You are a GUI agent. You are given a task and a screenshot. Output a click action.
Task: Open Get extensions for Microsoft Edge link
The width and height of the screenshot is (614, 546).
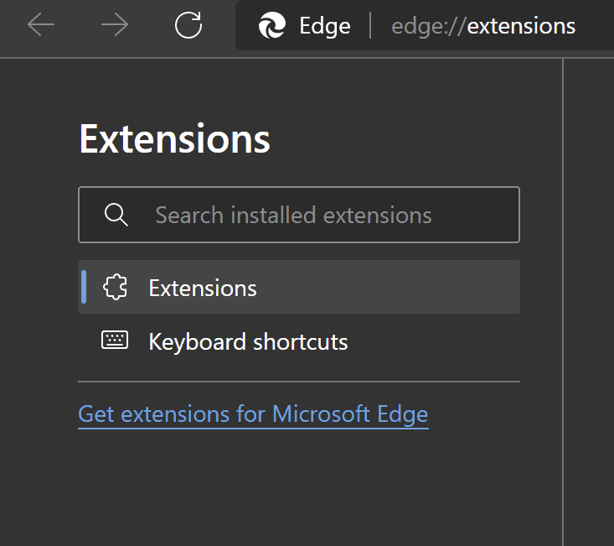click(253, 413)
